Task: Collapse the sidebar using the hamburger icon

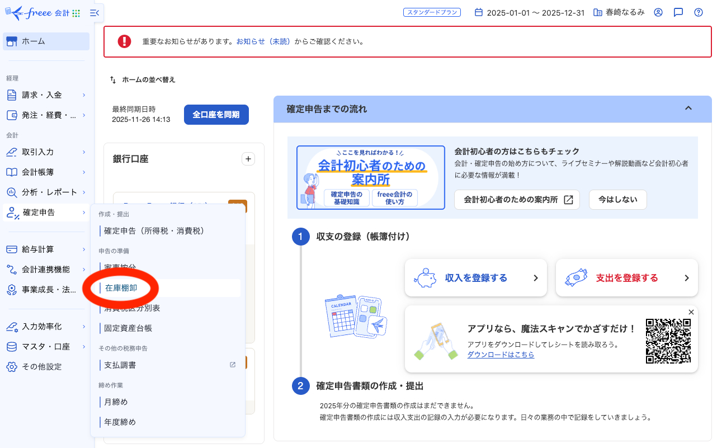Action: click(93, 12)
